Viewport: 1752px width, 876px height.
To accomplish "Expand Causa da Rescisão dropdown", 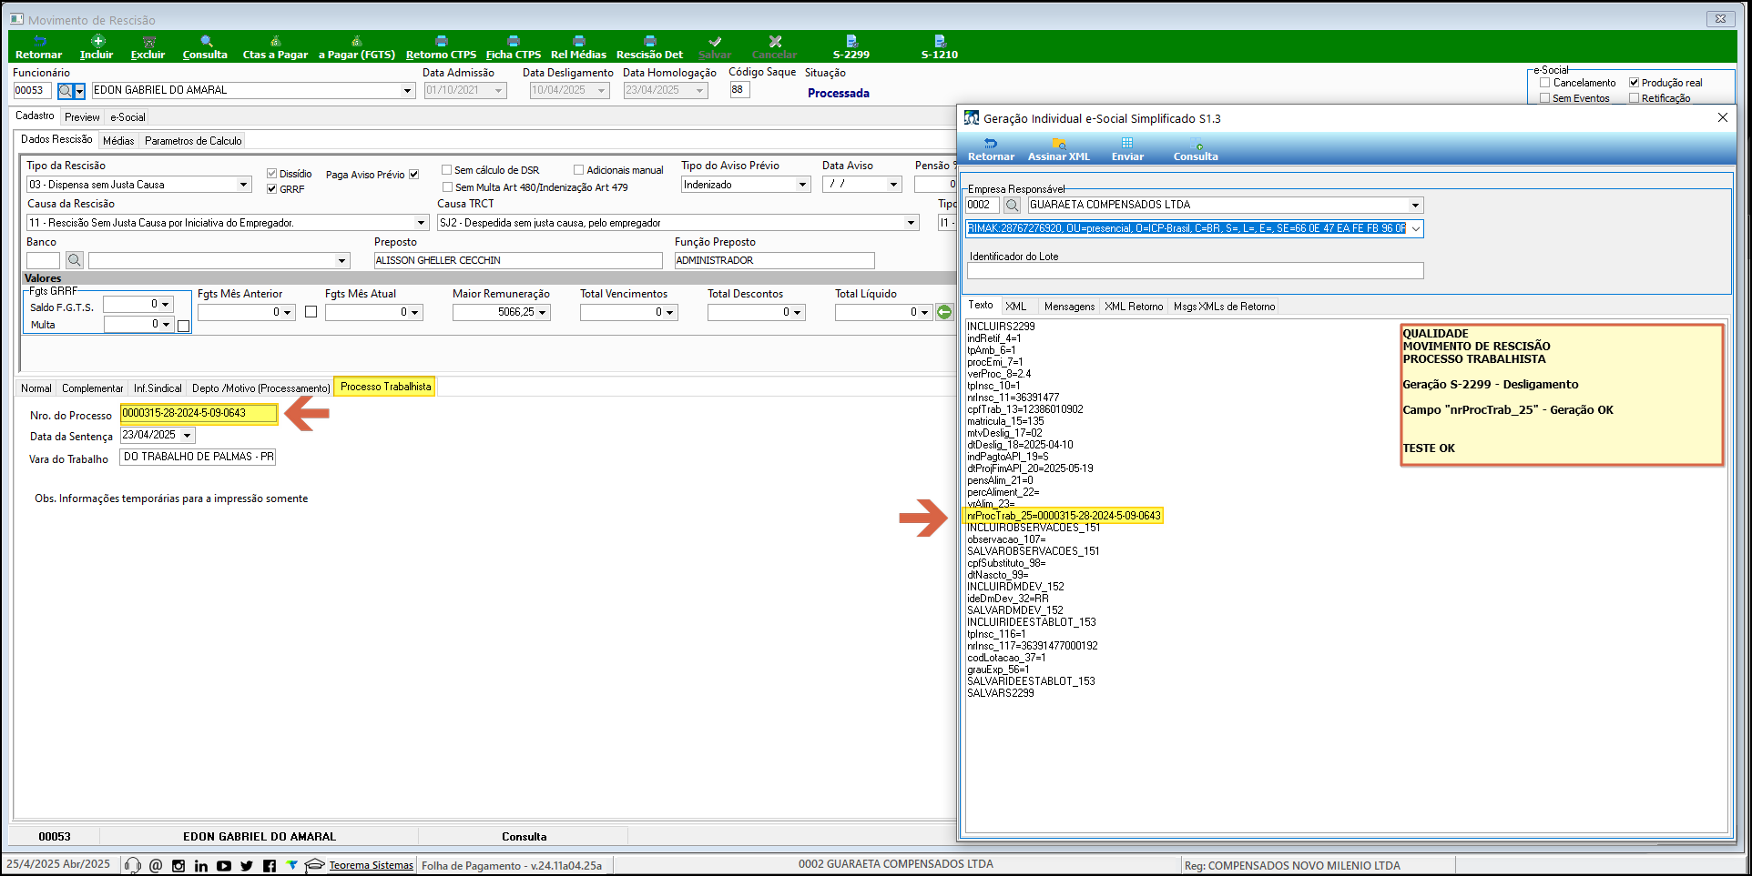I will pos(421,223).
